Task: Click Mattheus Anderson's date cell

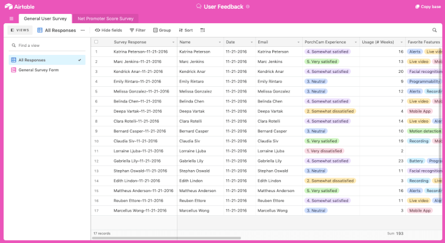Action: [x=239, y=191]
